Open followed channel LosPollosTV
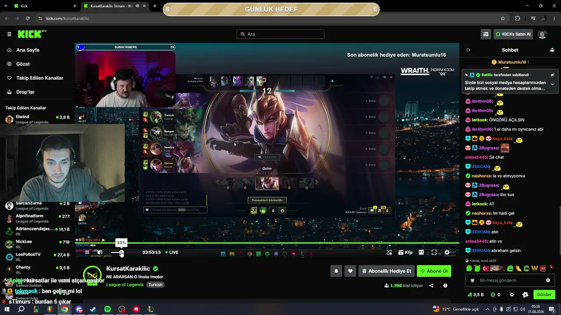561x315 pixels. [37, 257]
